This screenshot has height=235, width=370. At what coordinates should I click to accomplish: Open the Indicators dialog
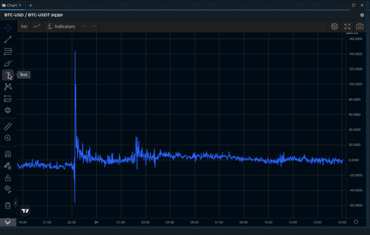point(61,26)
